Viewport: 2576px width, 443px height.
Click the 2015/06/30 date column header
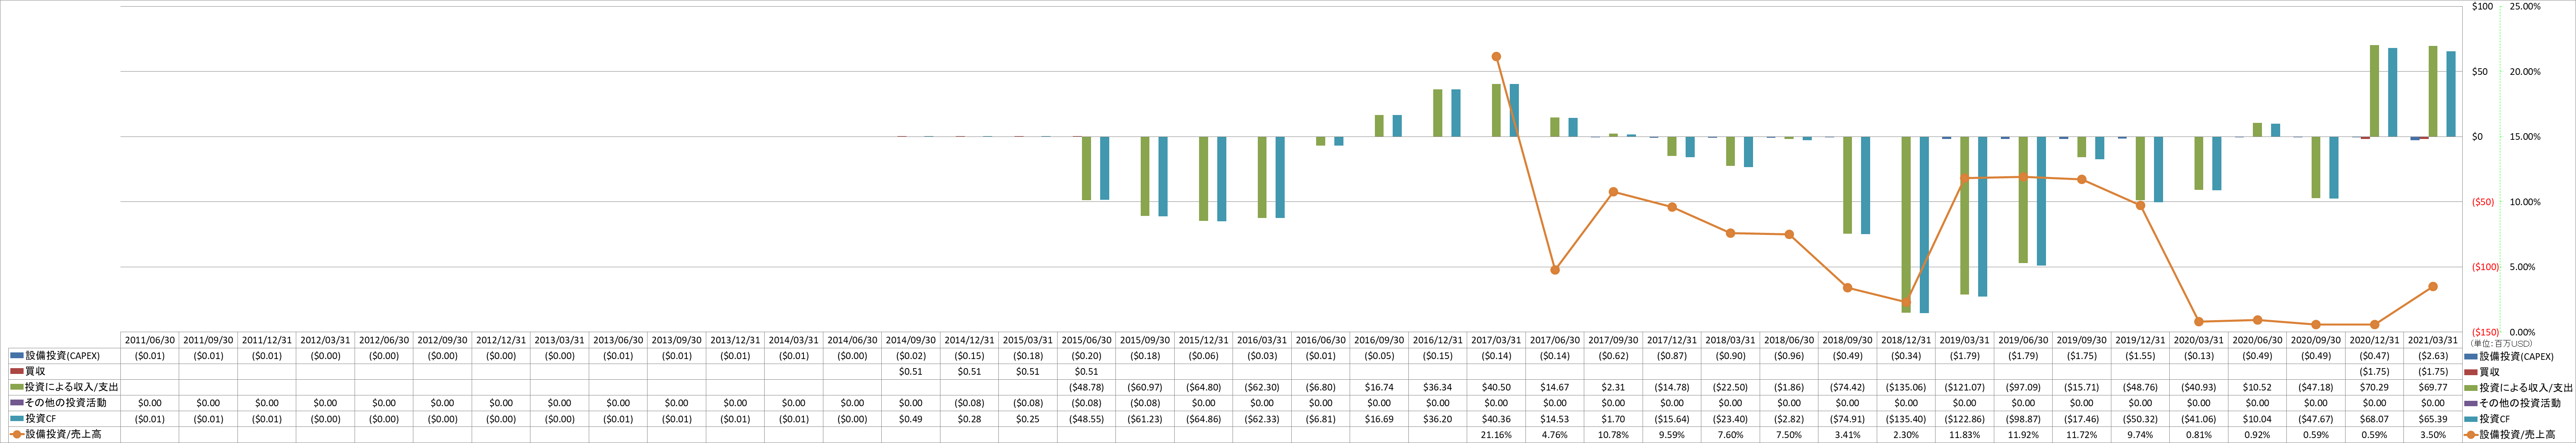[x=1087, y=340]
